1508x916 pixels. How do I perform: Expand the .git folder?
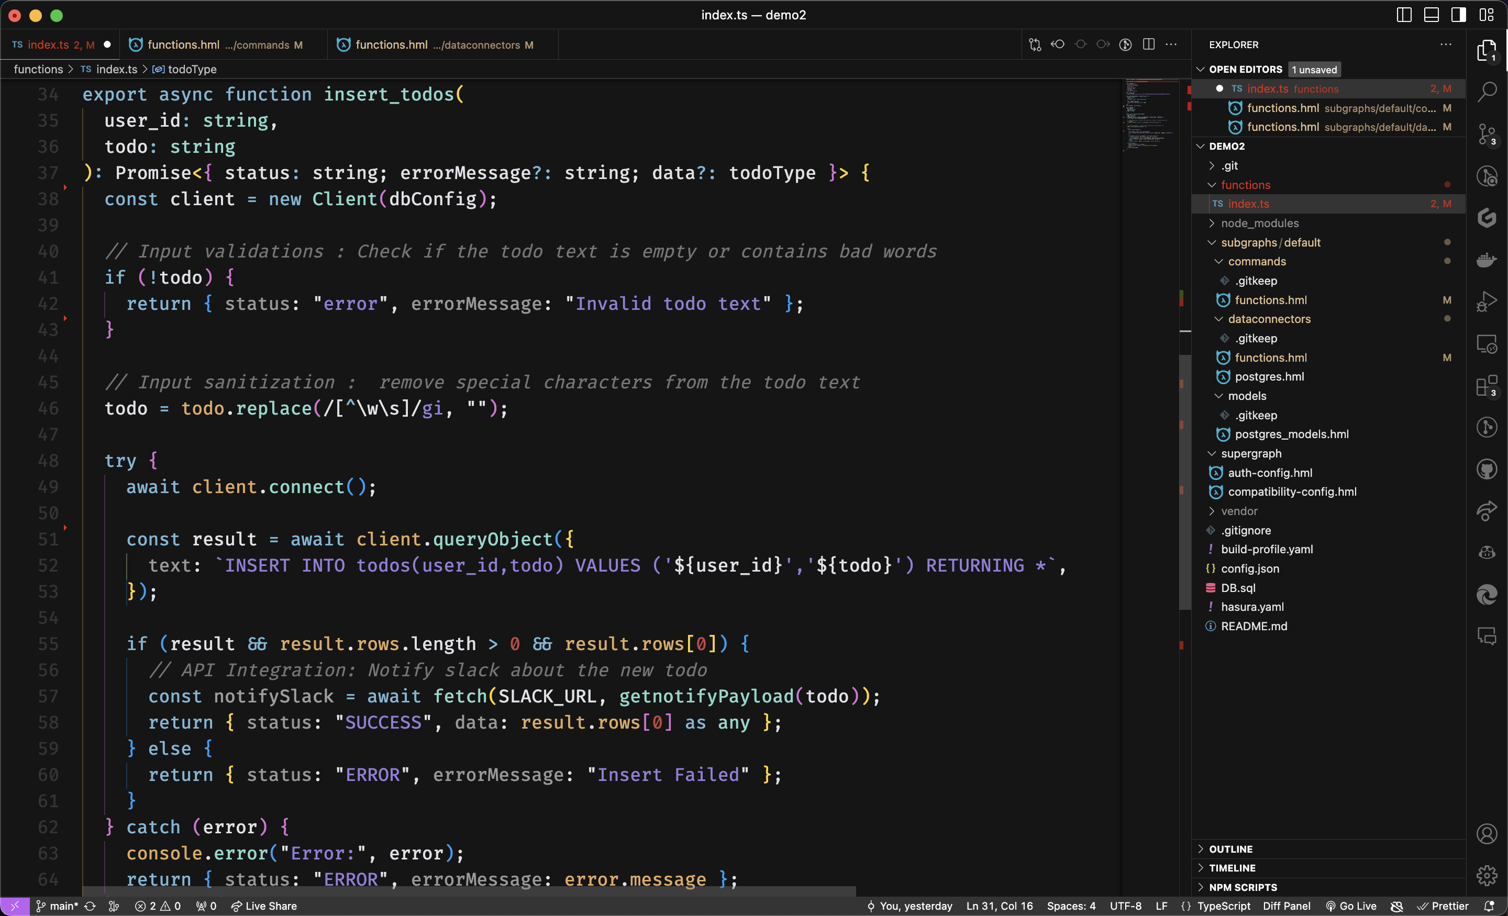point(1229,165)
